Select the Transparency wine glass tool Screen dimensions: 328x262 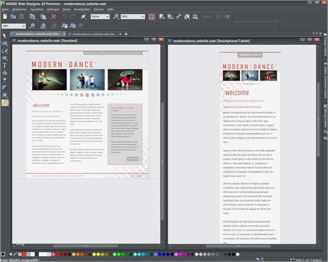[x=5, y=80]
